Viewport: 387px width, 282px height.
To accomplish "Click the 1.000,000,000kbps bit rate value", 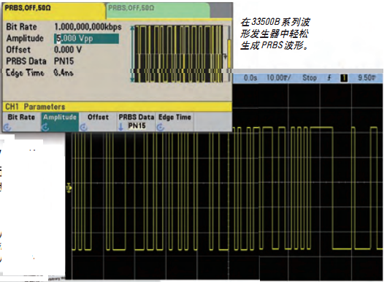I will click(88, 27).
